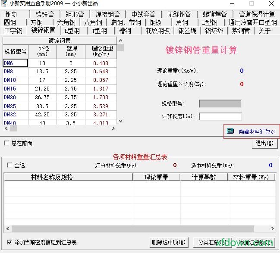The width and height of the screenshot is (280, 253).
Task: Switch to the 无缝钢管 tab
Action: [x=179, y=14]
